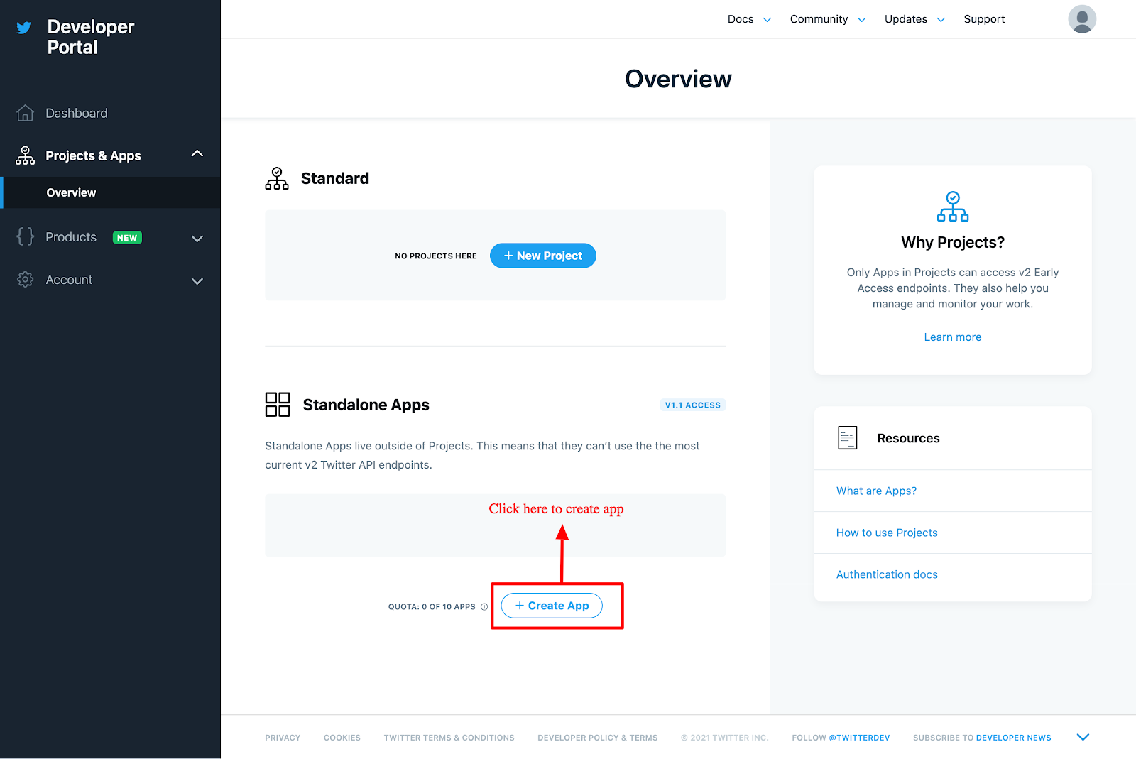
Task: Open Authentication docs link
Action: point(887,574)
